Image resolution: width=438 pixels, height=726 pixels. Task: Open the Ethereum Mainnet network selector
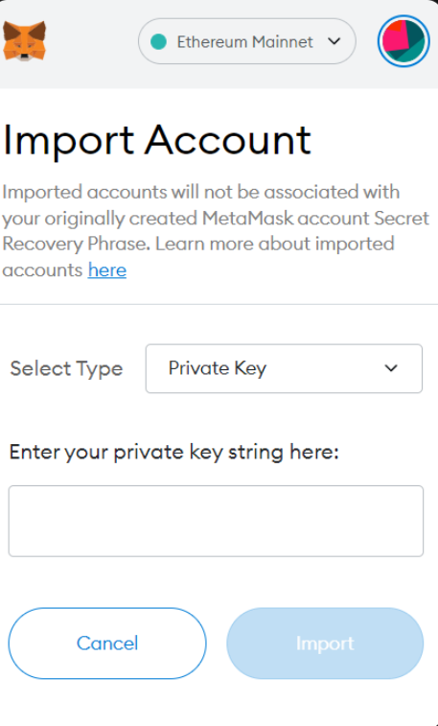click(247, 41)
